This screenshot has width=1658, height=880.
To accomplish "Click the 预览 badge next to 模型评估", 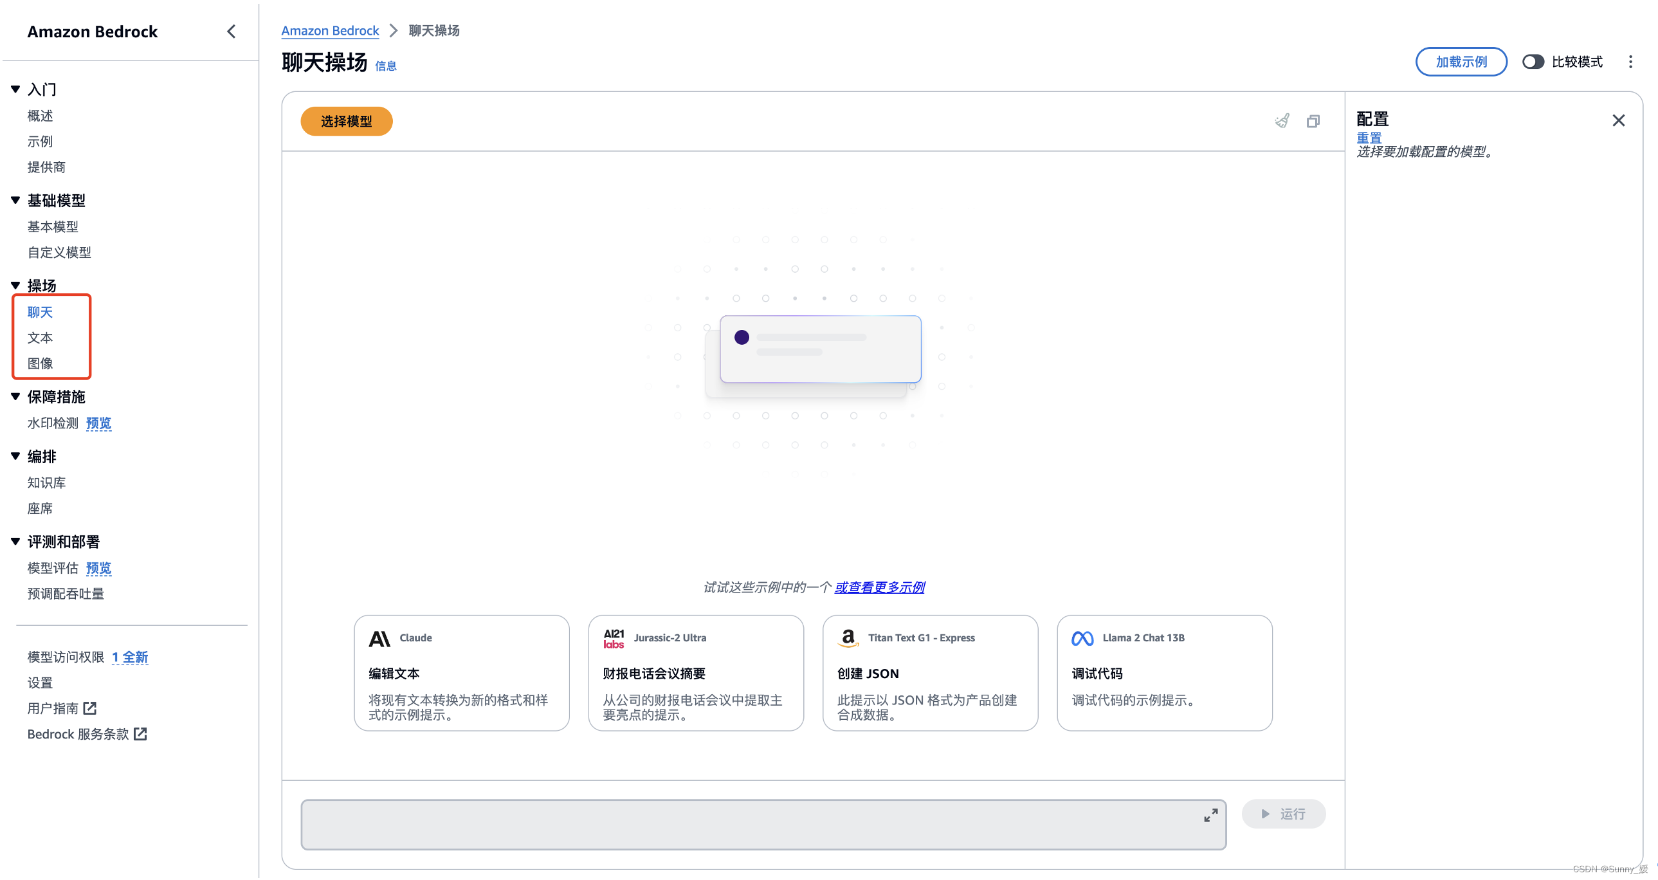I will coord(98,568).
